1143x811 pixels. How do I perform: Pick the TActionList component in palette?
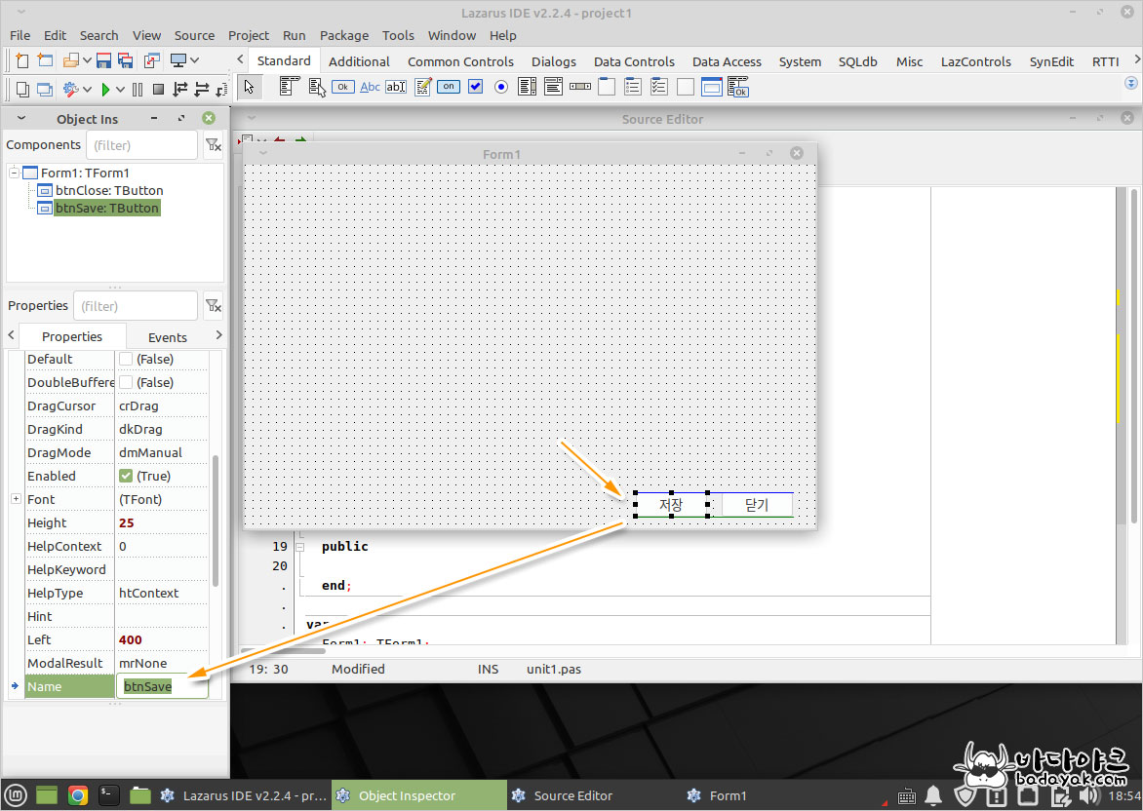point(737,87)
